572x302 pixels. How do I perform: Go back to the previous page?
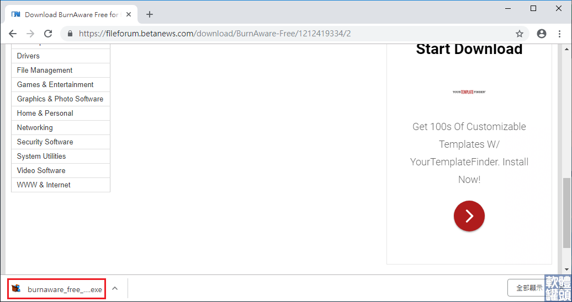click(13, 34)
